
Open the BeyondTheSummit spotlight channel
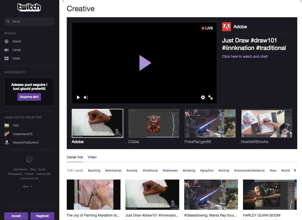(x=26, y=143)
